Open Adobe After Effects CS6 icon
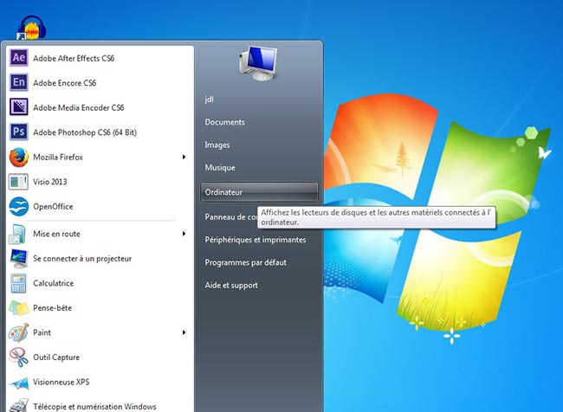Image resolution: width=563 pixels, height=412 pixels. click(19, 58)
